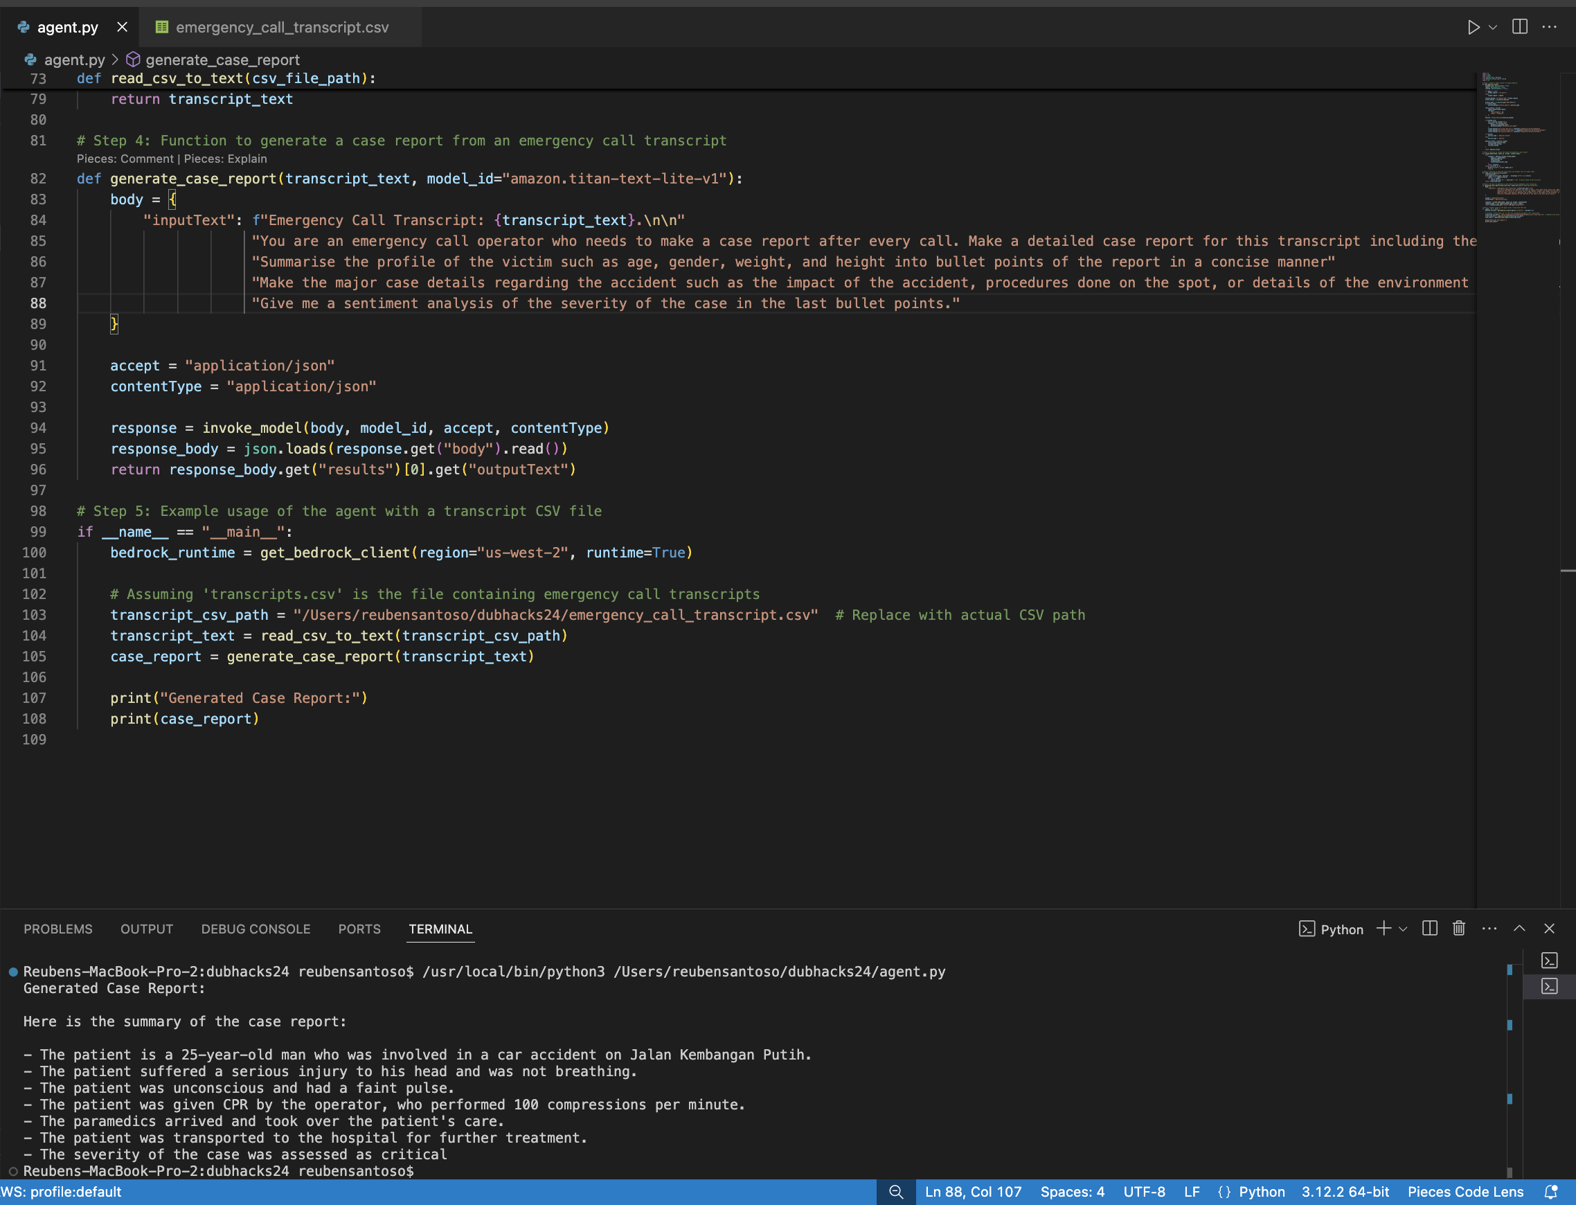The height and width of the screenshot is (1205, 1576).
Task: Close the agent.py tab
Action: pos(122,27)
